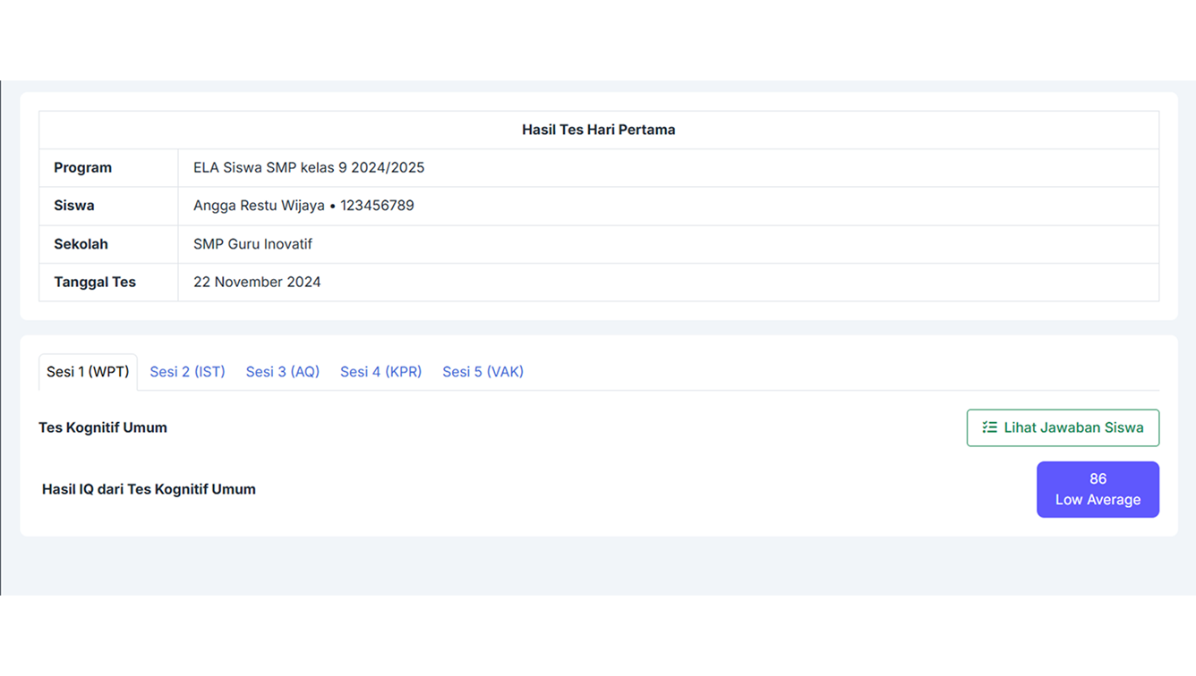Click the SMP Guru Inovatif school value

[x=252, y=244]
